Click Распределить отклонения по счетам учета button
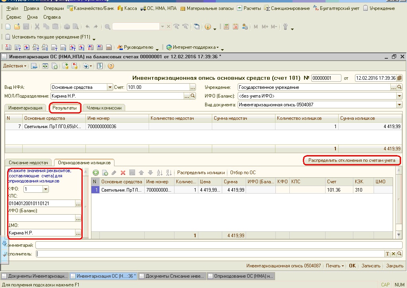Viewport: 407px width, 288px height. pos(352,160)
